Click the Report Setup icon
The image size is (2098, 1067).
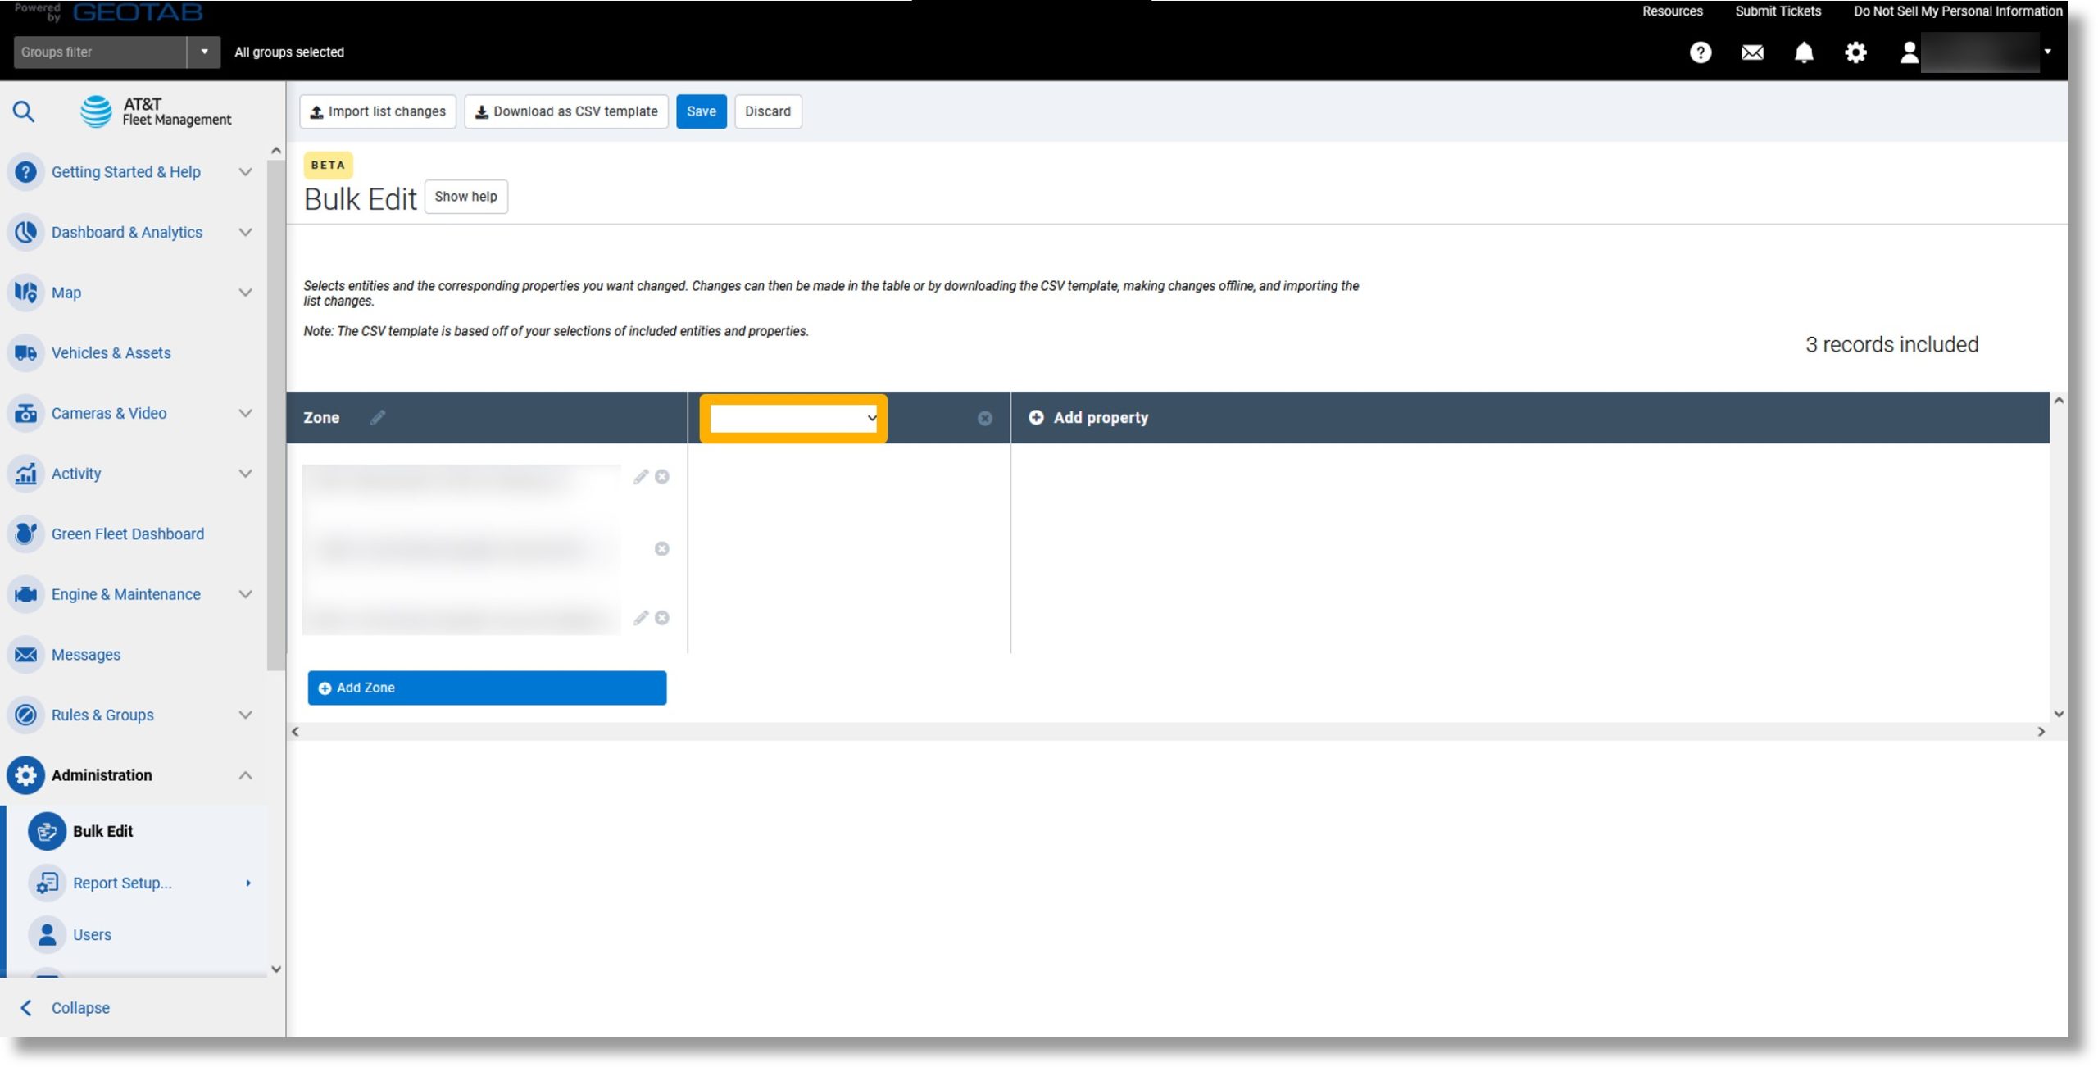click(47, 883)
